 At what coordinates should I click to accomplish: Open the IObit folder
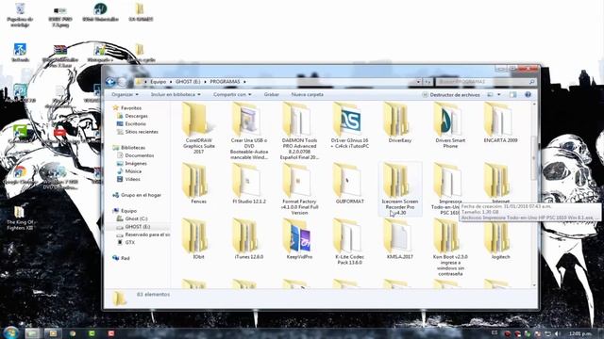(198, 238)
